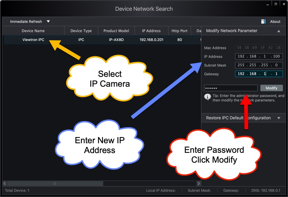The image size is (288, 197).
Task: Click the horizontal scrollbar right arrow
Action: pos(199,183)
